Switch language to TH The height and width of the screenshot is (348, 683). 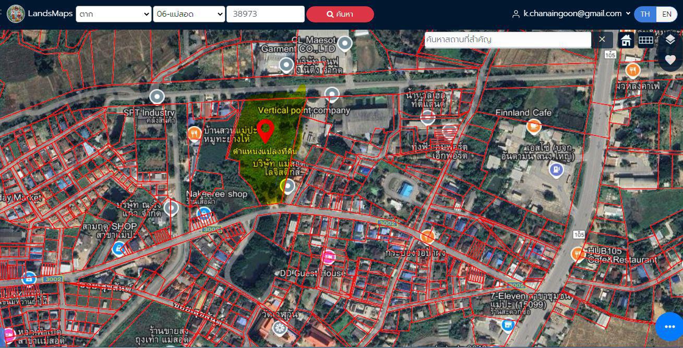click(x=645, y=14)
